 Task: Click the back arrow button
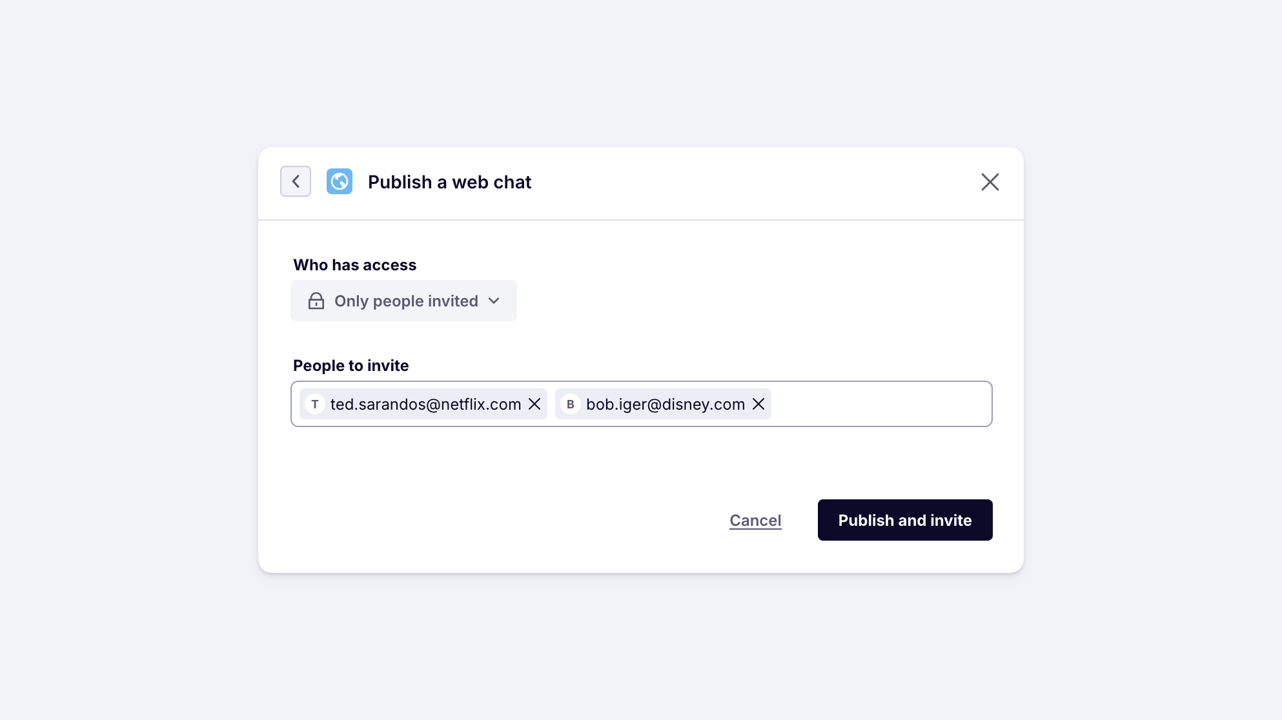[296, 181]
